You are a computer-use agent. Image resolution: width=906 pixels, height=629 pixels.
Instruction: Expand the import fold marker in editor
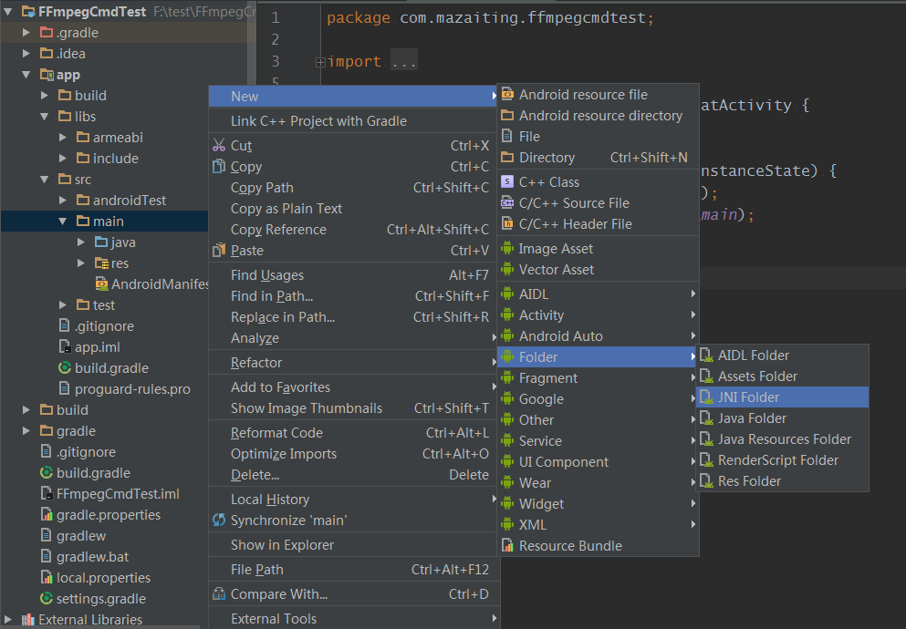320,62
